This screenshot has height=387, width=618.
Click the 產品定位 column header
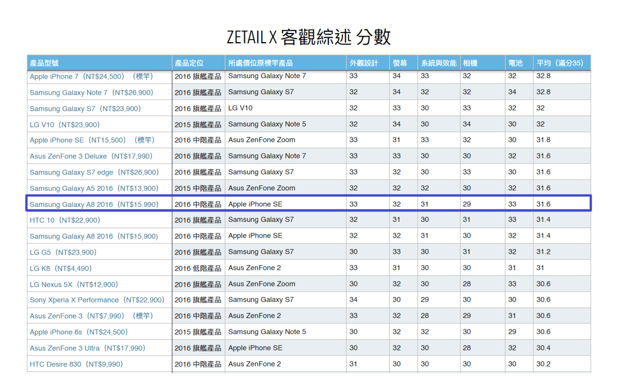click(x=189, y=63)
